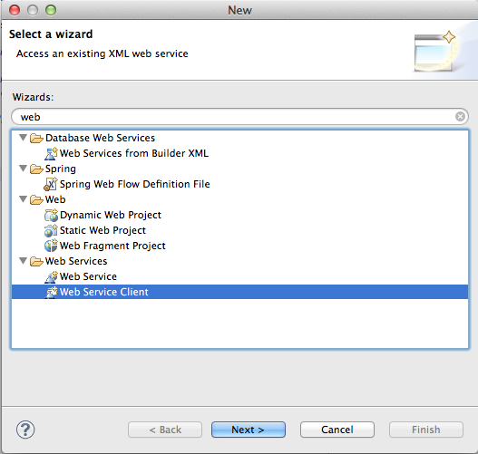Click the Web Service Client icon
The width and height of the screenshot is (478, 454).
point(51,292)
